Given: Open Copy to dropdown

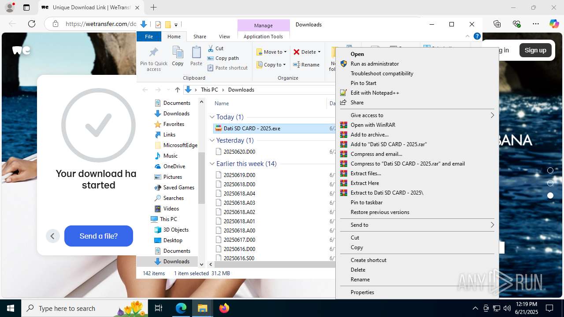Looking at the screenshot, I should [271, 65].
